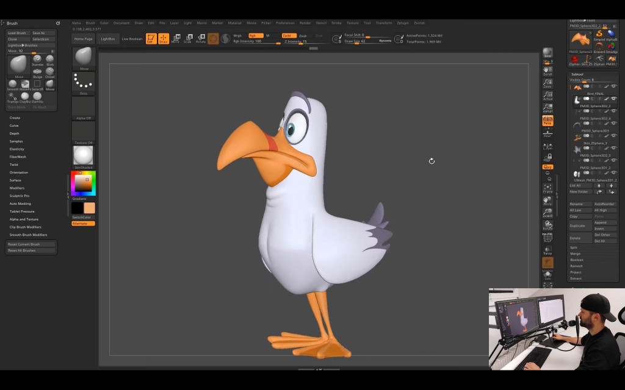
Task: Expand the Alpha and Texture section
Action: tap(23, 219)
